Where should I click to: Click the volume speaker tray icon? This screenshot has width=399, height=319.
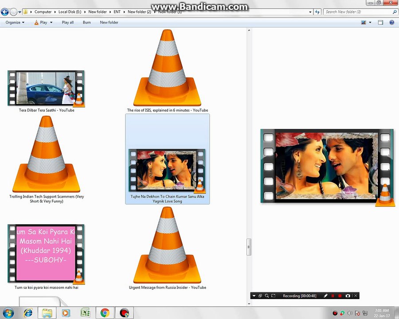pos(350,313)
